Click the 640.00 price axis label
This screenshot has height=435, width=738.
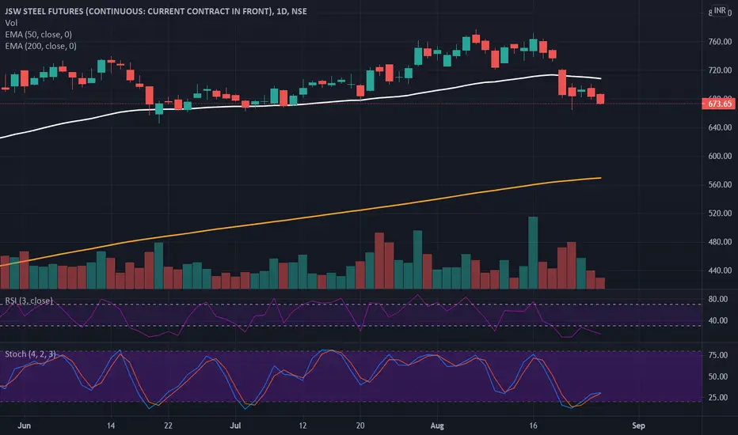[x=720, y=127]
